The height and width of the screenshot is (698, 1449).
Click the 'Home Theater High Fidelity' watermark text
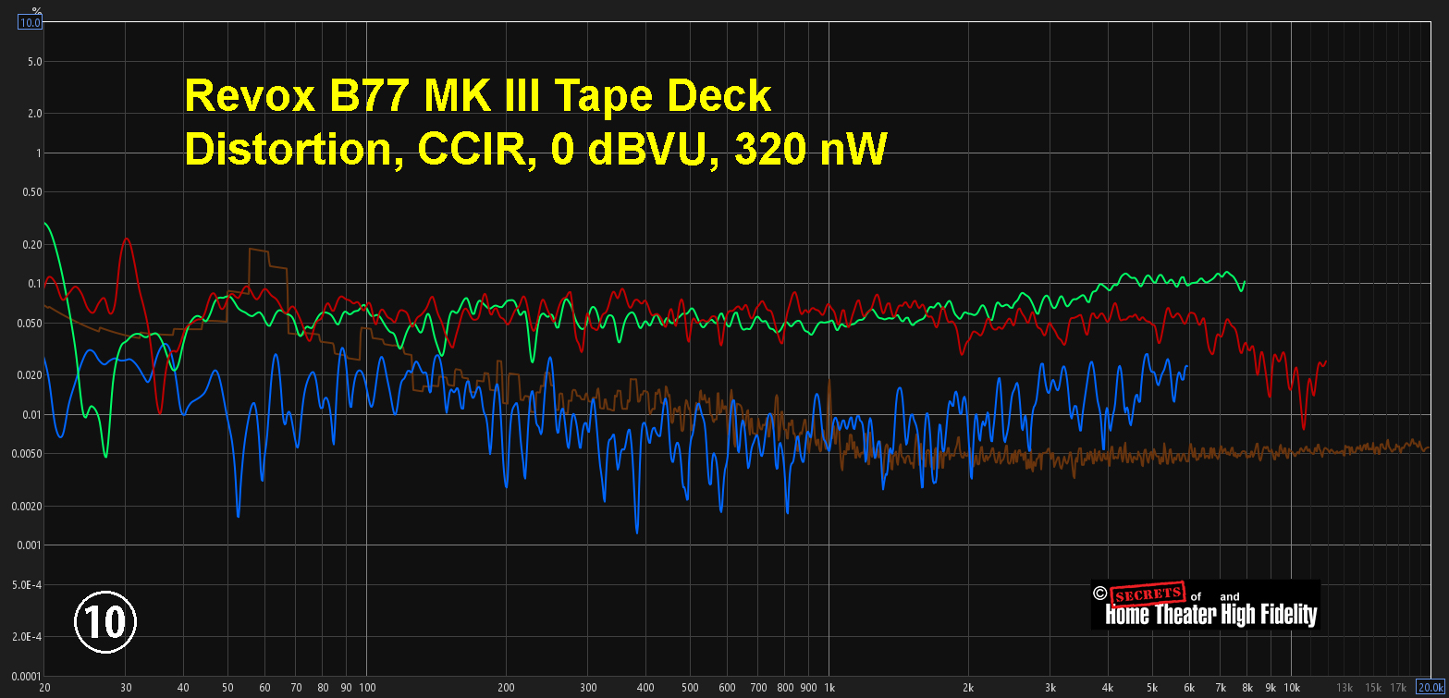1210,616
